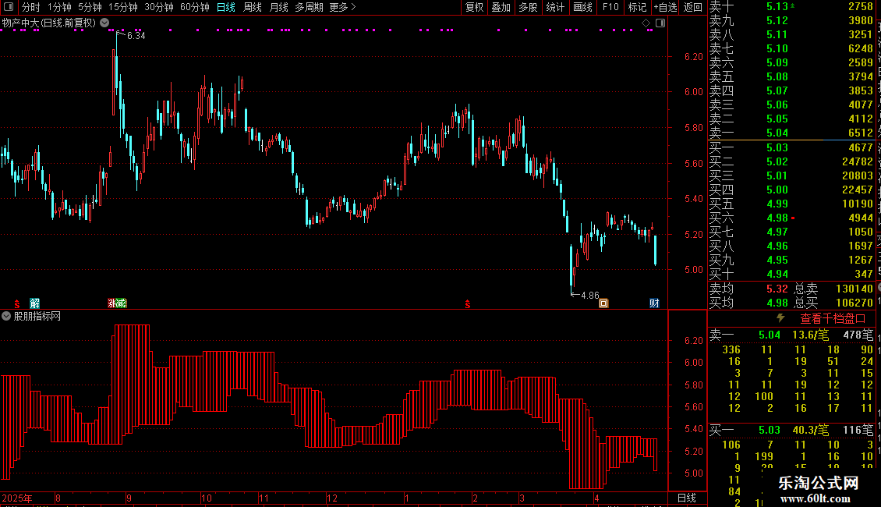881x507 pixels.
Task: Click the 标记 mark button
Action: coord(637,7)
